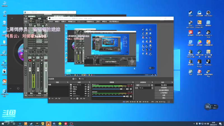Image resolution: width=224 pixels, height=126 pixels.
Task: Open Microsoft Edge desktop shortcut
Action: [4, 64]
